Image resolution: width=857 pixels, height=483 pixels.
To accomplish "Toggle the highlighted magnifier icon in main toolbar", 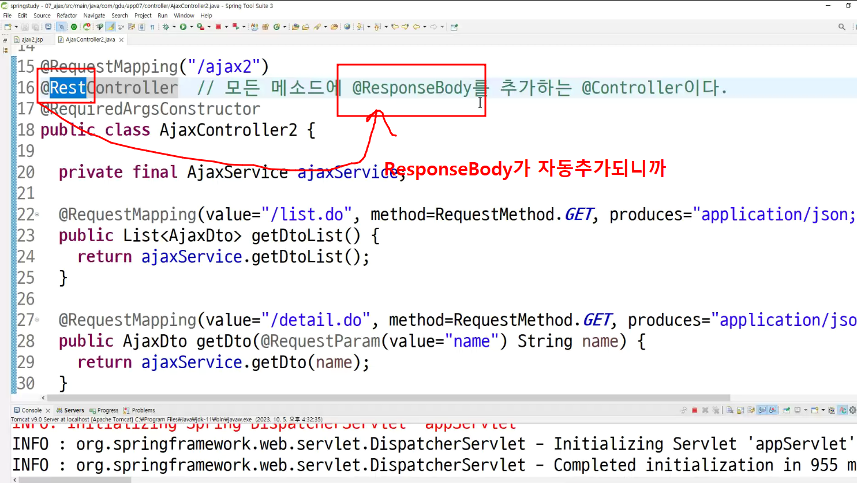I will [62, 27].
